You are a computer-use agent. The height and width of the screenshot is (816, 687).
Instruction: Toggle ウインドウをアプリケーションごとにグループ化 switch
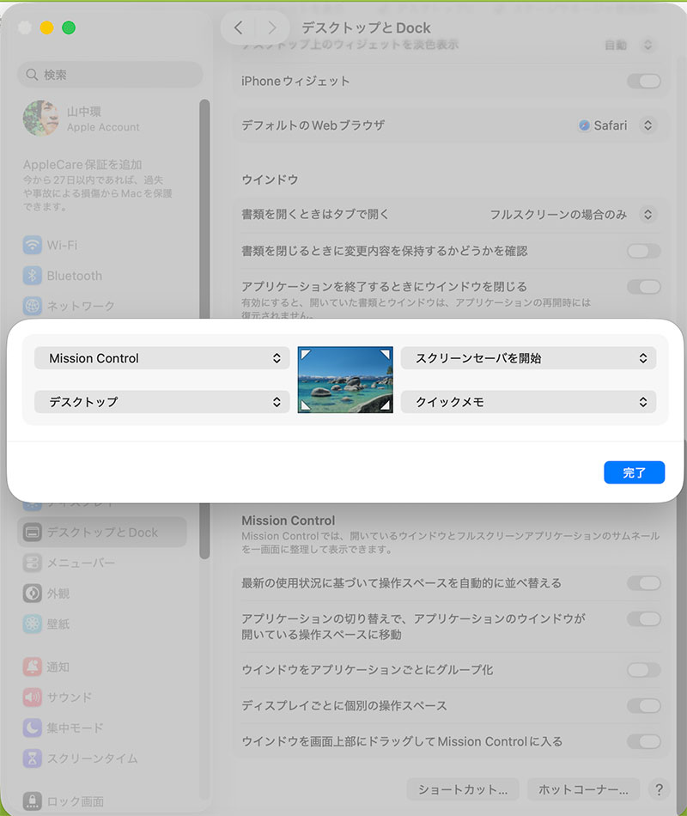click(x=643, y=670)
